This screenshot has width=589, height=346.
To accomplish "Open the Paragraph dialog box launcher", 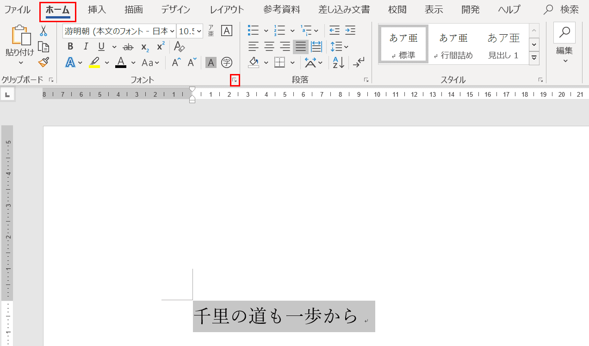I will [366, 80].
